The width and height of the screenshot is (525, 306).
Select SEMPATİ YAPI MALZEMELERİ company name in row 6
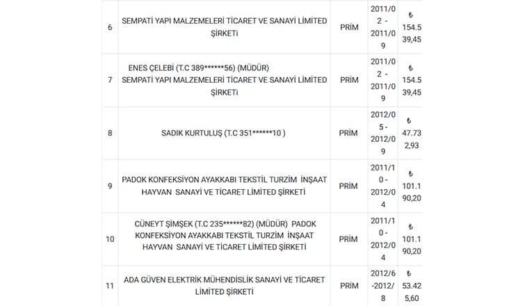point(225,27)
